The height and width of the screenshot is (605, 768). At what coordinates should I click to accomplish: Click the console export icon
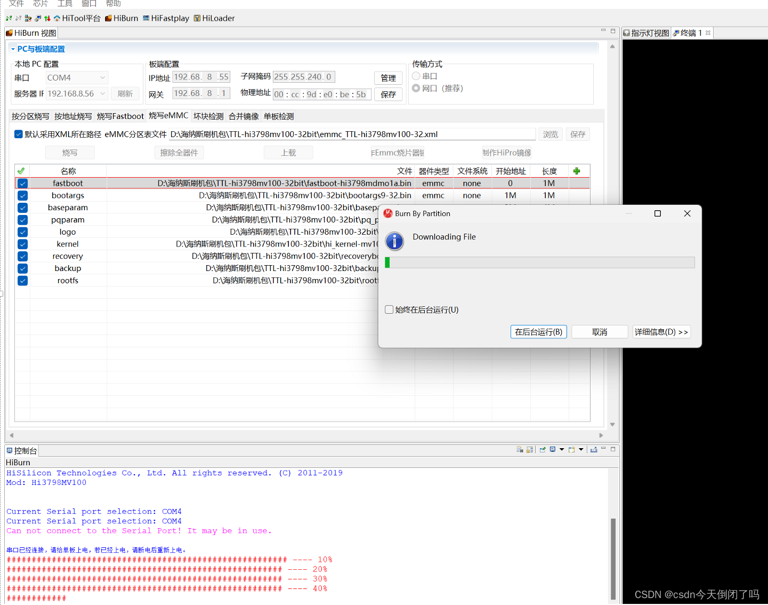(x=594, y=450)
